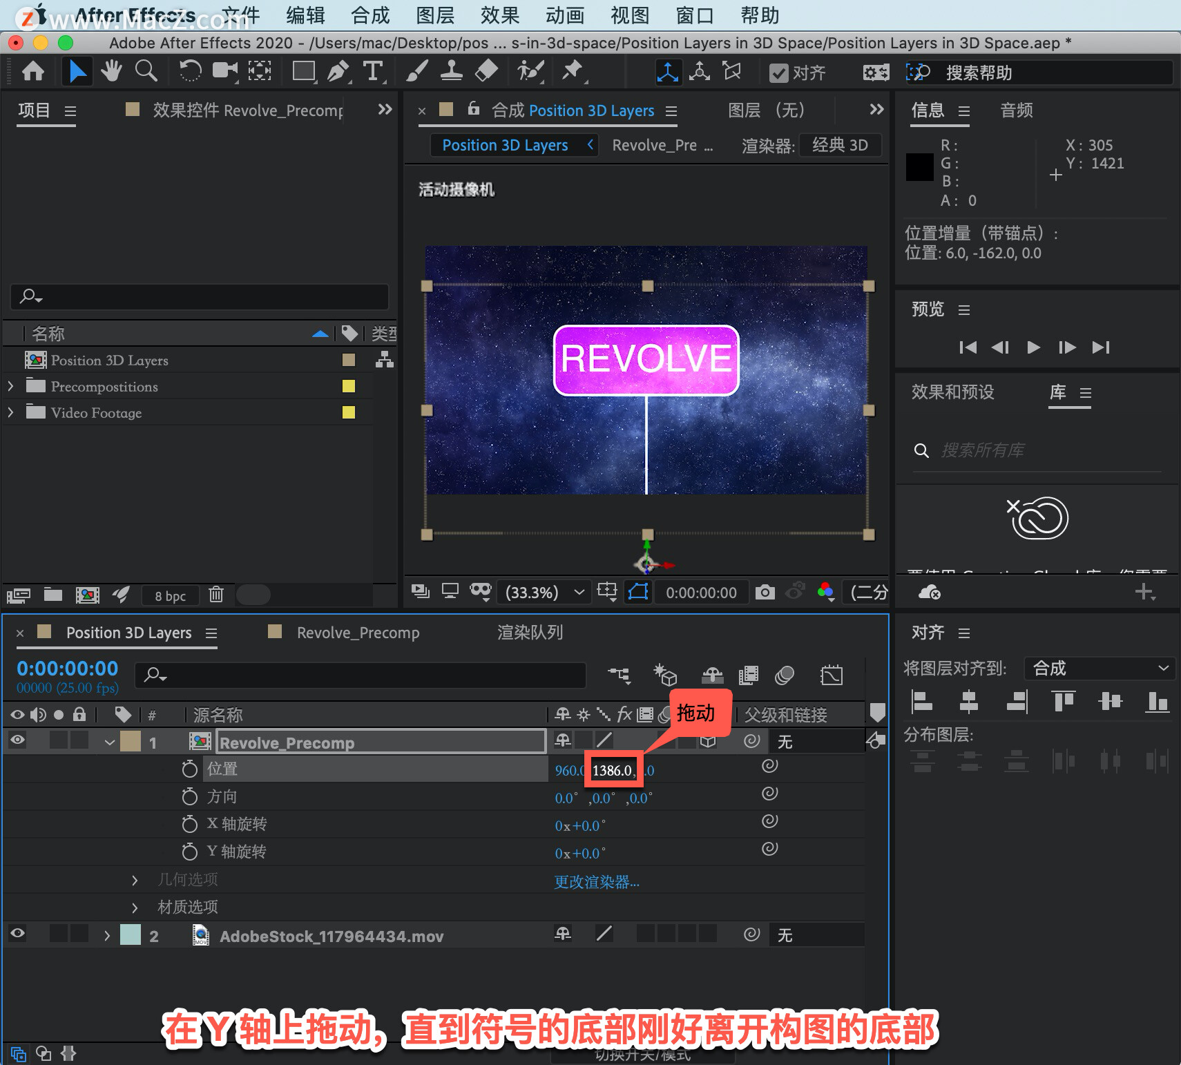Toggle the 方向 property stopwatch
The height and width of the screenshot is (1065, 1181).
point(189,796)
